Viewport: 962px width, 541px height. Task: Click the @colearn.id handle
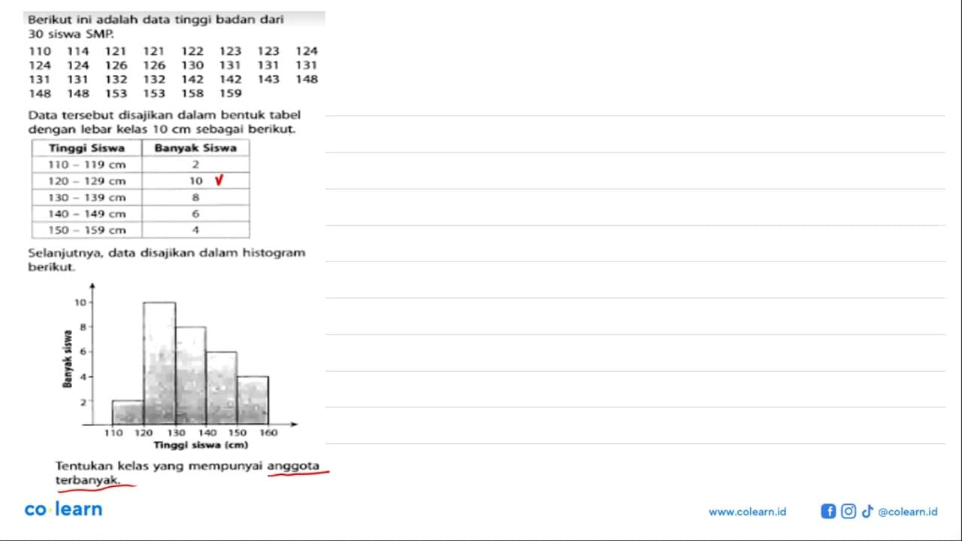click(907, 512)
